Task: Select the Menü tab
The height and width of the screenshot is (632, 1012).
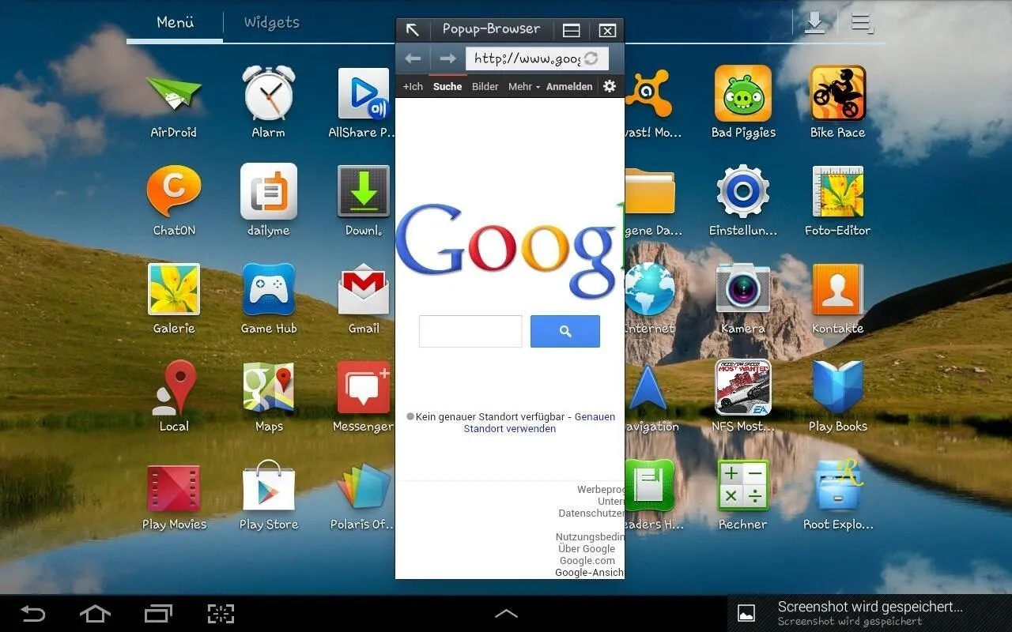Action: click(175, 22)
